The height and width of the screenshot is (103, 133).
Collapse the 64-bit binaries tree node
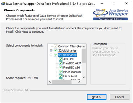point(51,55)
